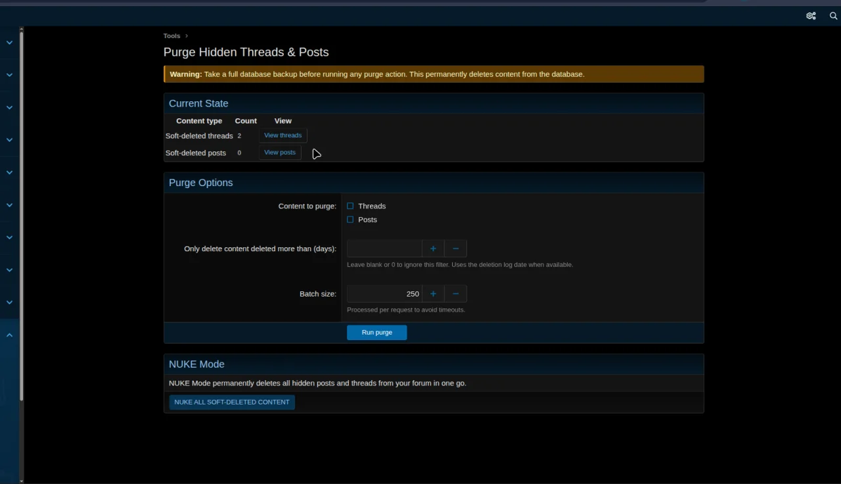Enable the Threads checkbox under Content to purge
The width and height of the screenshot is (841, 484).
[x=350, y=206]
